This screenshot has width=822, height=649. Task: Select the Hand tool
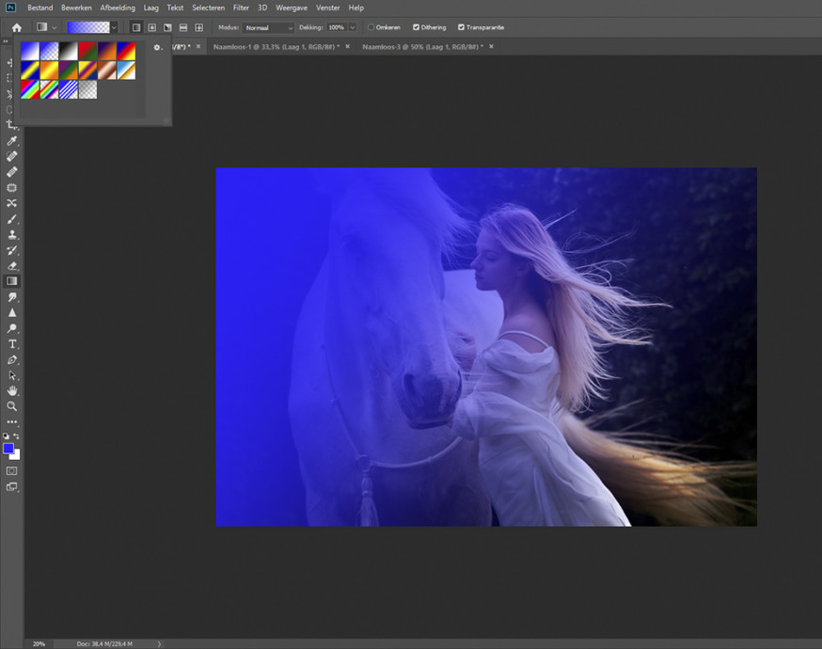[11, 391]
